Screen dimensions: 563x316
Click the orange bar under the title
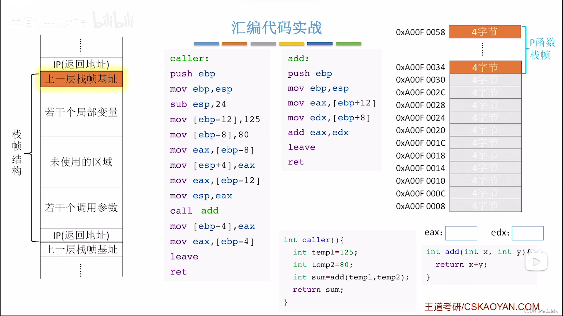234,44
